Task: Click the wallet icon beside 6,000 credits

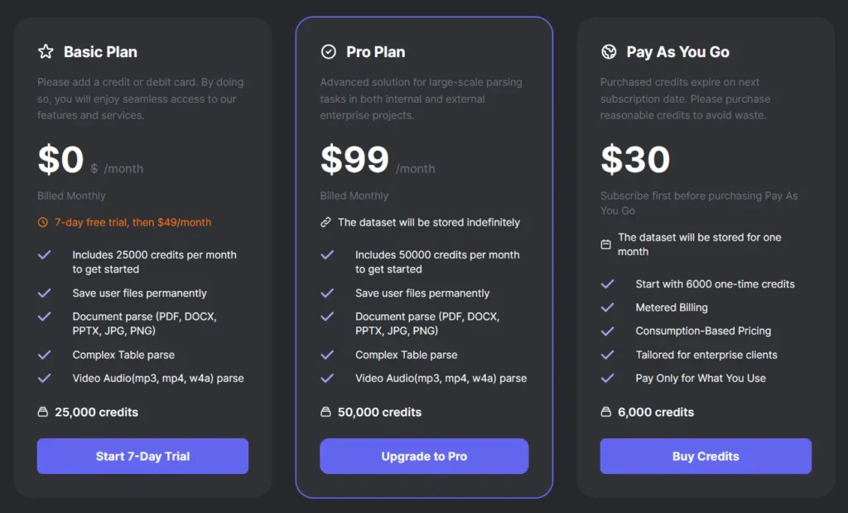Action: [608, 412]
